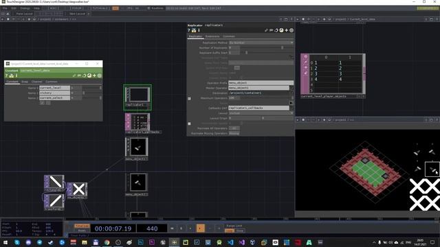The width and height of the screenshot is (440, 247).
Task: Click the plus icon in Constant window header
Action: coord(94,75)
